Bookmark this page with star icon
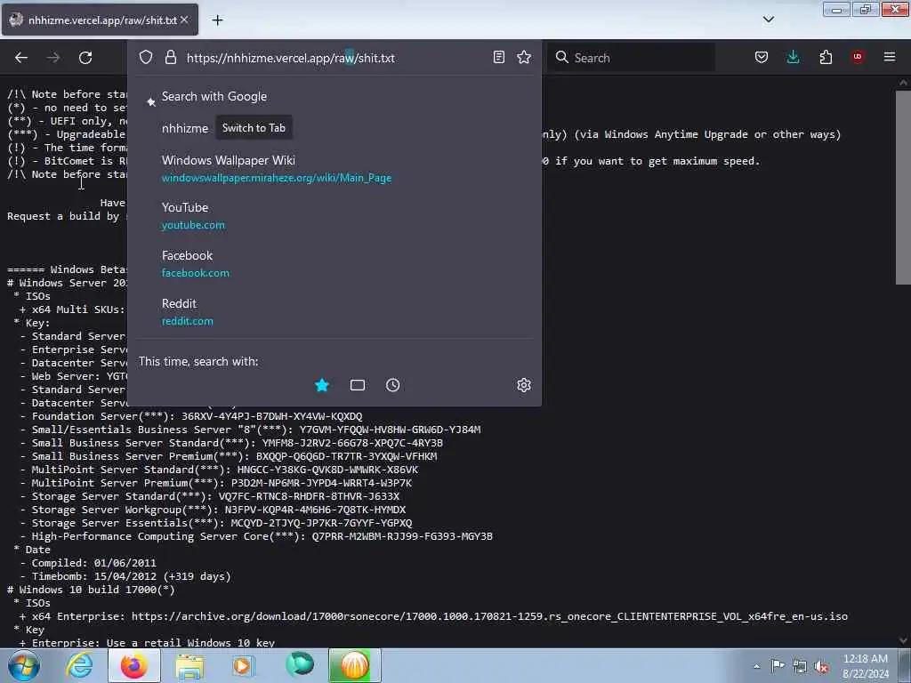Image resolution: width=911 pixels, height=683 pixels. 524,57
